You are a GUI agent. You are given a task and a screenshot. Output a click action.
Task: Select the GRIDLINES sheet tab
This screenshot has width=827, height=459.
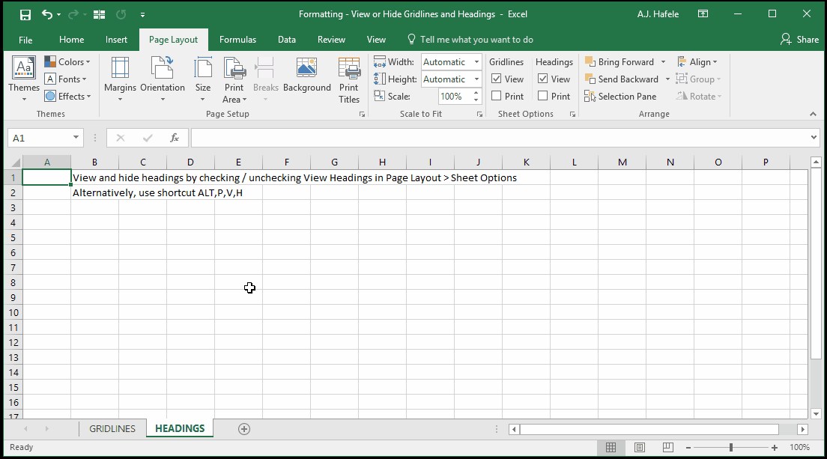(112, 429)
